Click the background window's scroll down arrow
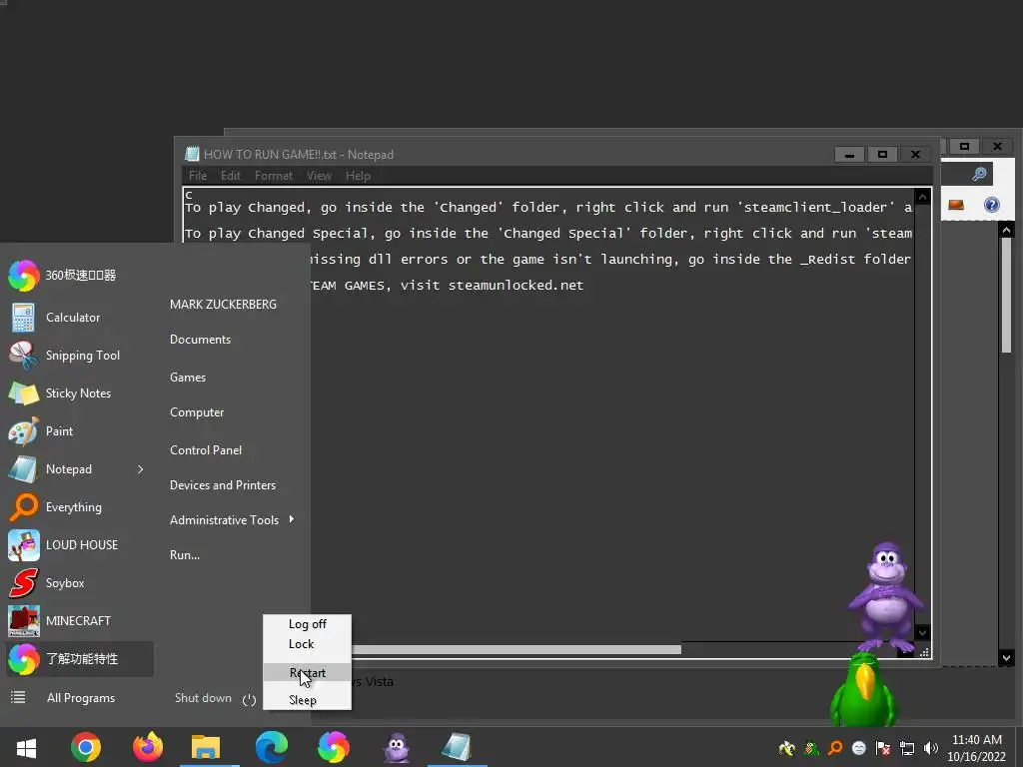This screenshot has height=767, width=1023. (1006, 658)
